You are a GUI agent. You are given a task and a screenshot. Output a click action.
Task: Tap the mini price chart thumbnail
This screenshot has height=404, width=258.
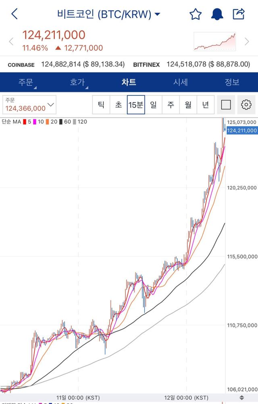215,41
